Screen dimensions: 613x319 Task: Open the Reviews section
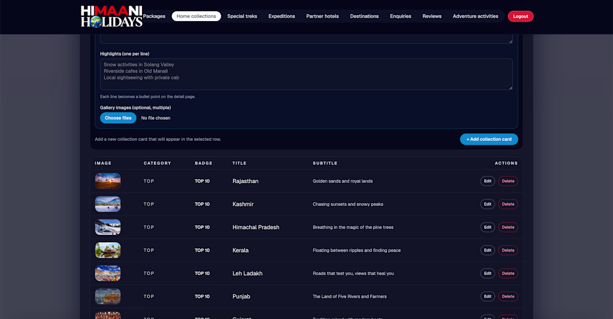pos(431,16)
